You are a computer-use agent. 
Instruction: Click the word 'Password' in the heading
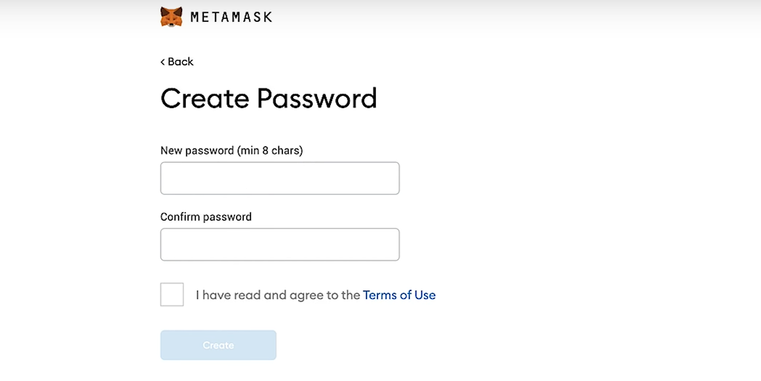(317, 98)
